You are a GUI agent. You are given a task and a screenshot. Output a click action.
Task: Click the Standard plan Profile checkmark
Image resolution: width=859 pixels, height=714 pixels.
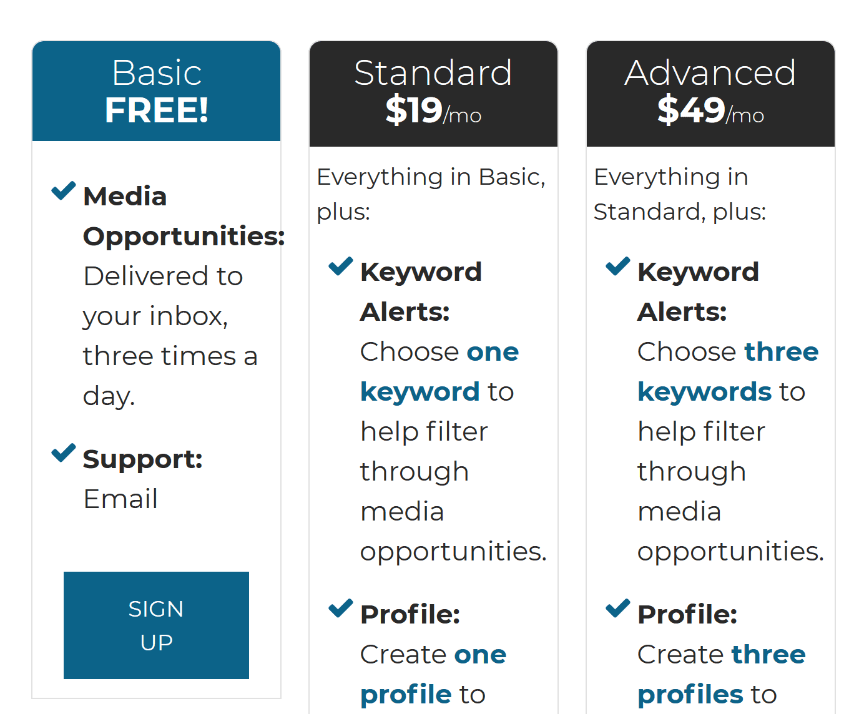[x=341, y=608]
